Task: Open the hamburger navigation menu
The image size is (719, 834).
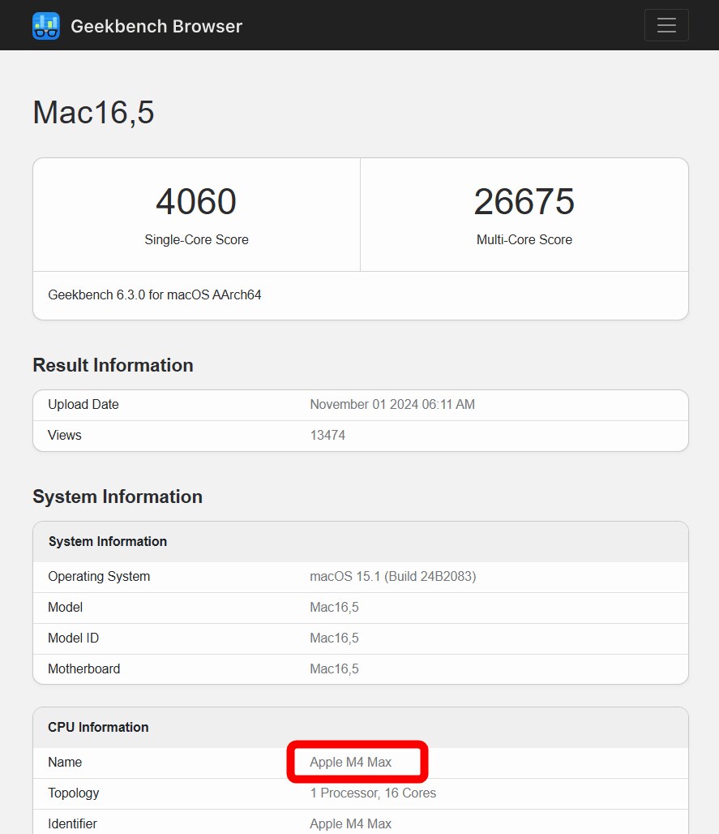Action: coord(666,25)
